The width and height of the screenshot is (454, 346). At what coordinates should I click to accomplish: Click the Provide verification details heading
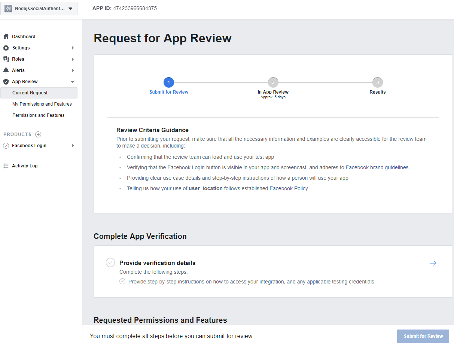point(157,263)
